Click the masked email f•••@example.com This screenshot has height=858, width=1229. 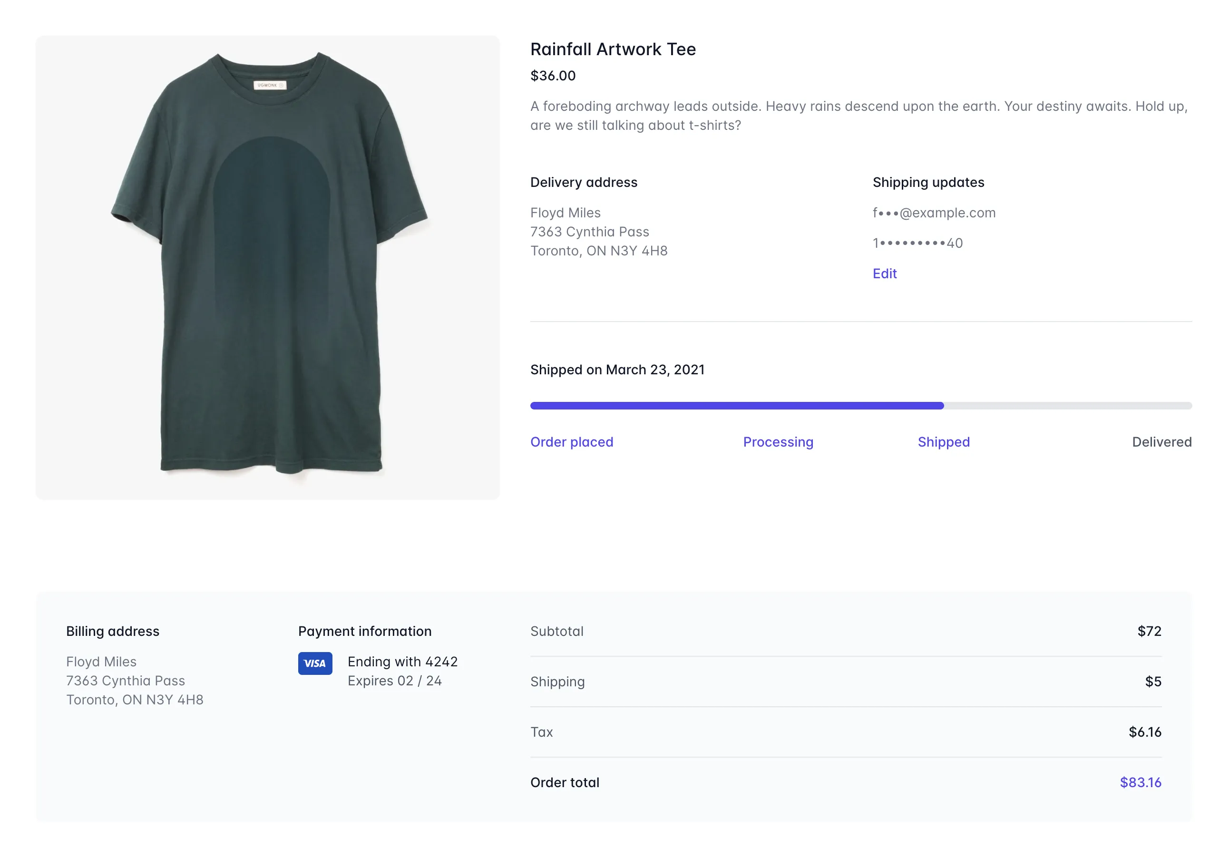tap(934, 213)
